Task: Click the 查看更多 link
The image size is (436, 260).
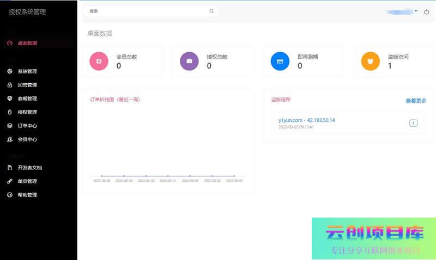Action: [416, 101]
